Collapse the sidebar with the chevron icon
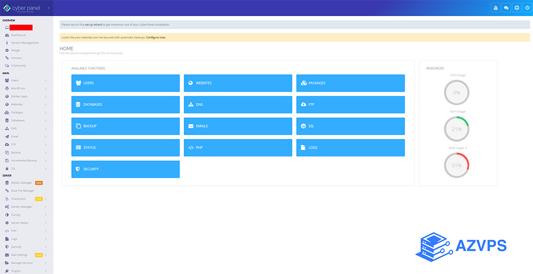The image size is (533, 274). 48,8
